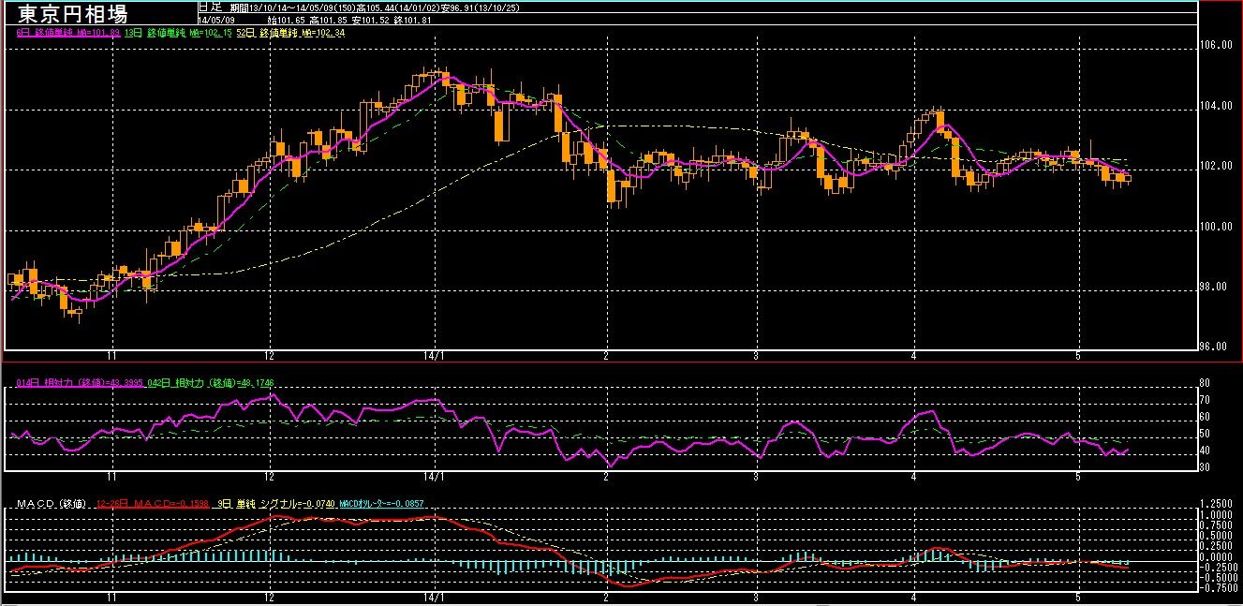This screenshot has width=1243, height=606.
Task: Click the 100.00 price axis label
Action: click(x=1218, y=227)
